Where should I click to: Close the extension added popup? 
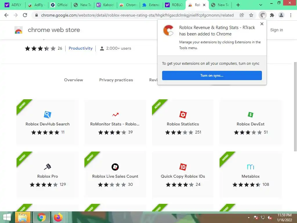[x=262, y=24]
